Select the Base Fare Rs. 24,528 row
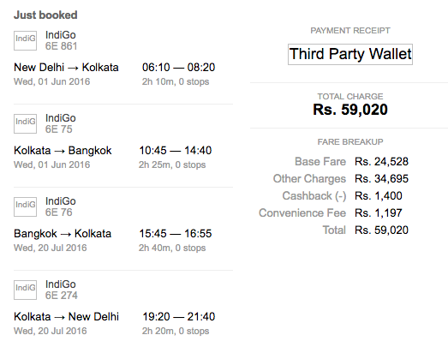The image size is (448, 353). pos(352,162)
